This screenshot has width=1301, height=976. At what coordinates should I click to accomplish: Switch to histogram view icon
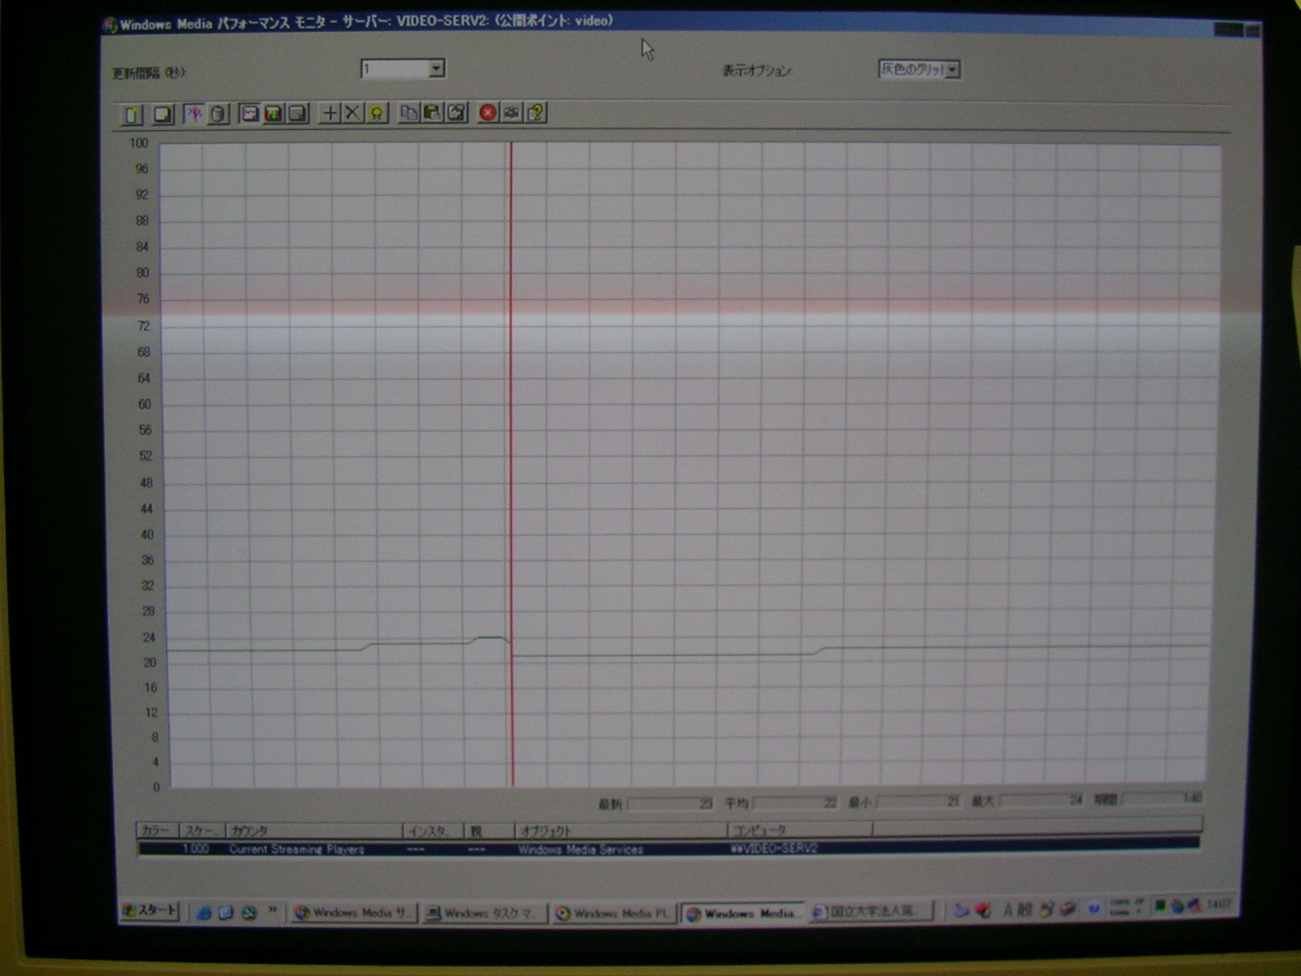[x=274, y=113]
